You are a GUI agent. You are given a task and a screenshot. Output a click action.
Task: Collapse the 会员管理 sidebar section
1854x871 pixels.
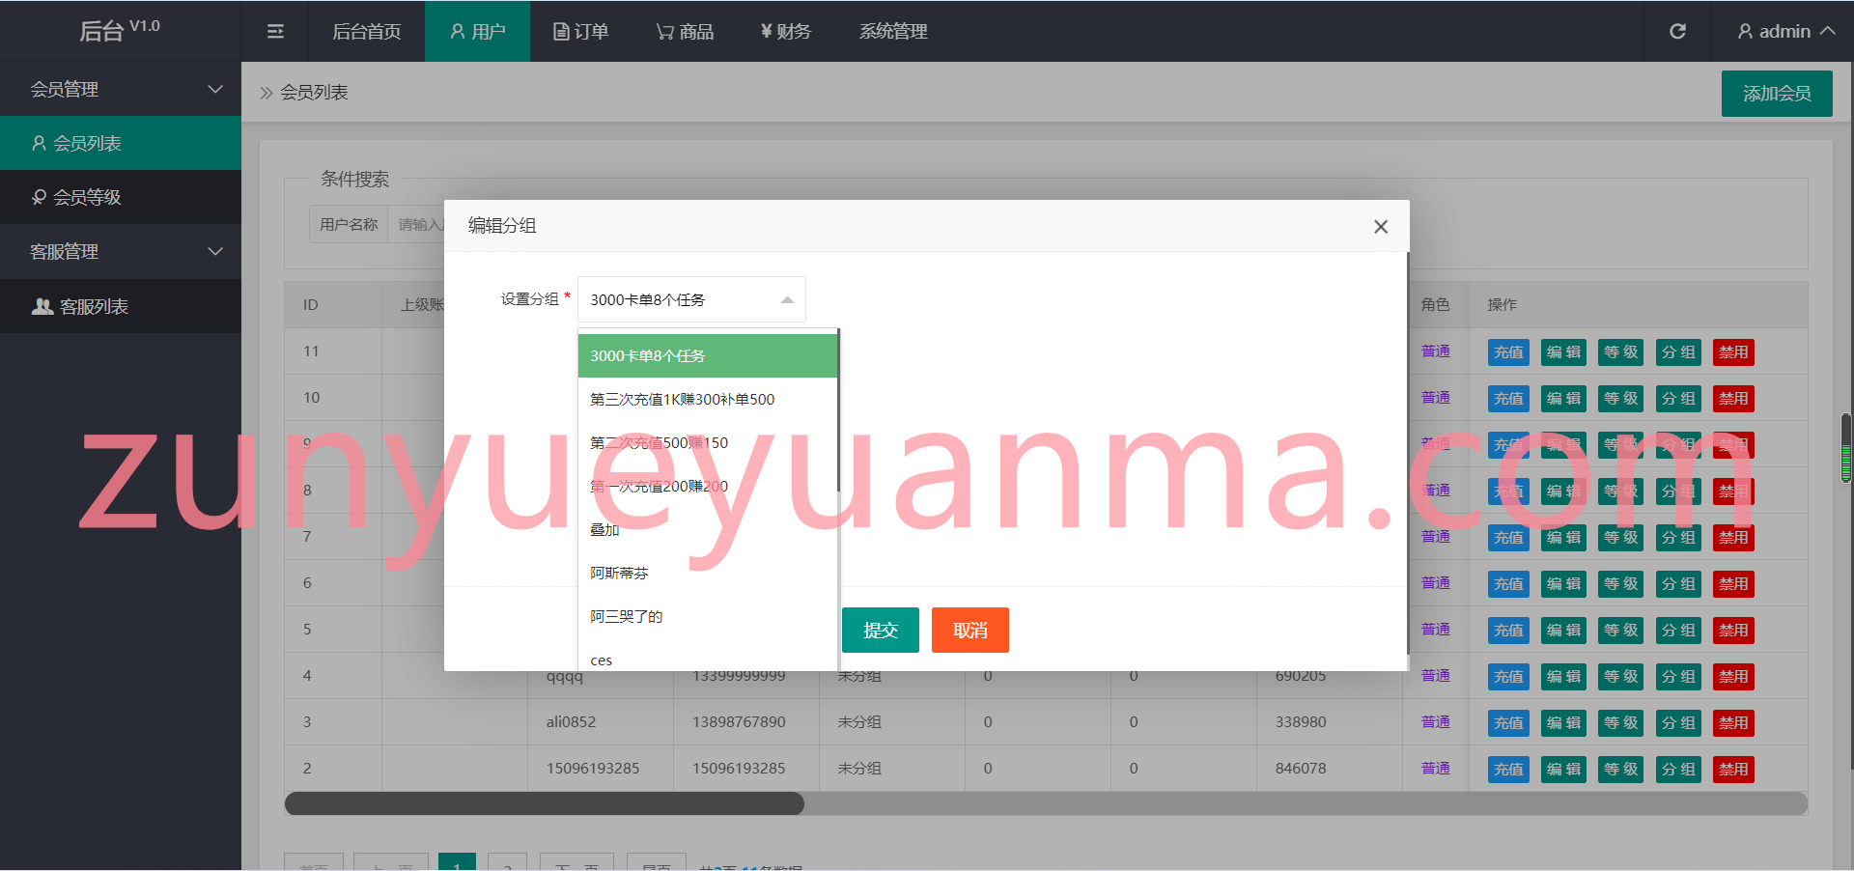pos(121,89)
